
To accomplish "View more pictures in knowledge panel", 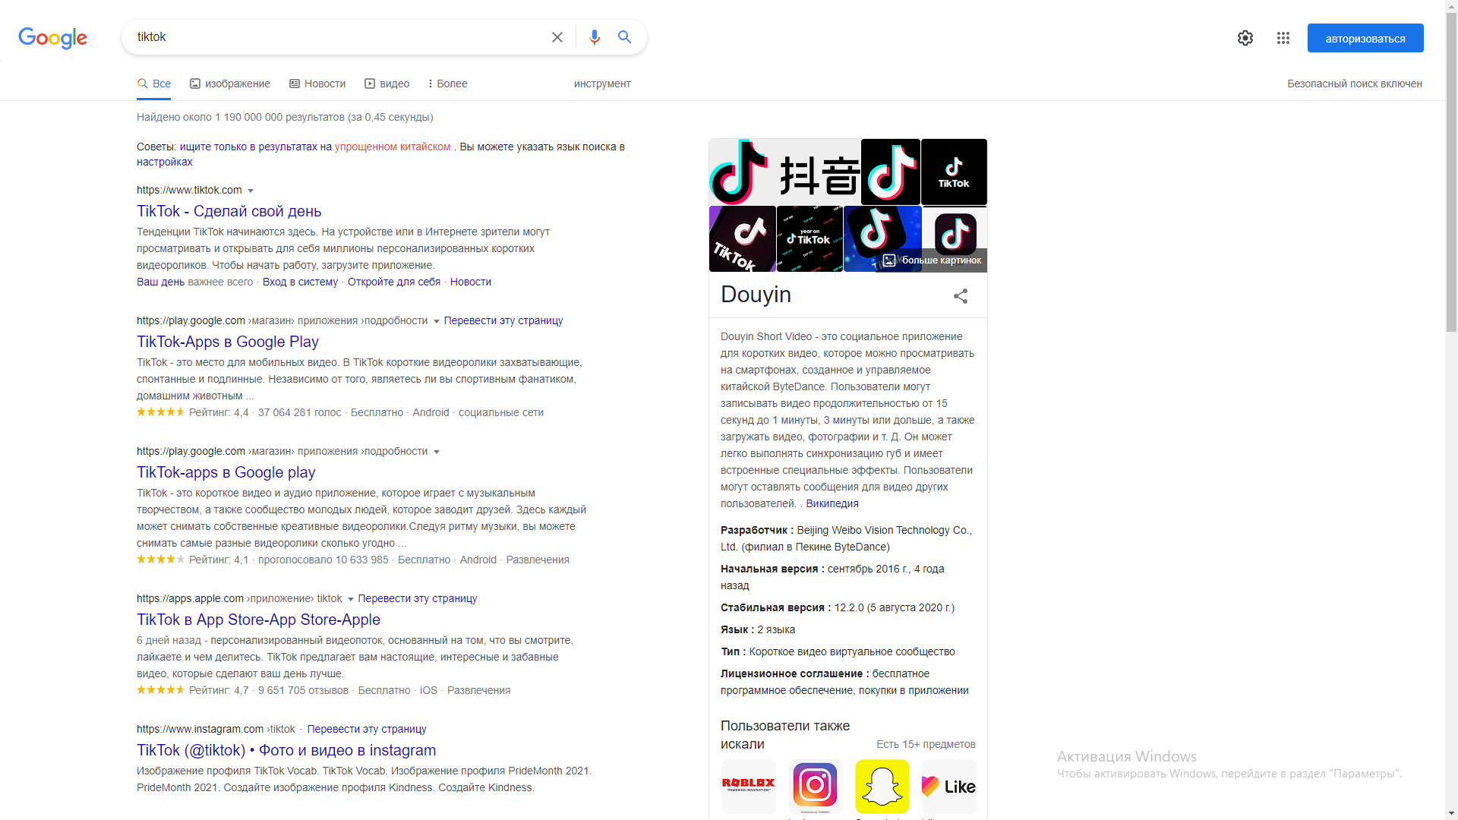I will click(933, 260).
